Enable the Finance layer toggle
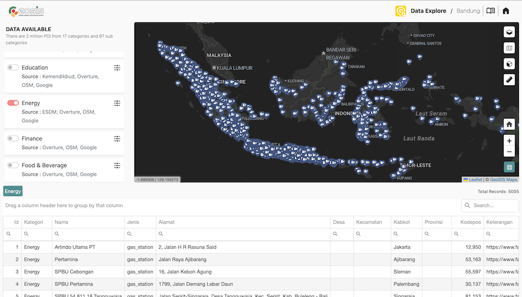The width and height of the screenshot is (522, 297). click(x=13, y=138)
